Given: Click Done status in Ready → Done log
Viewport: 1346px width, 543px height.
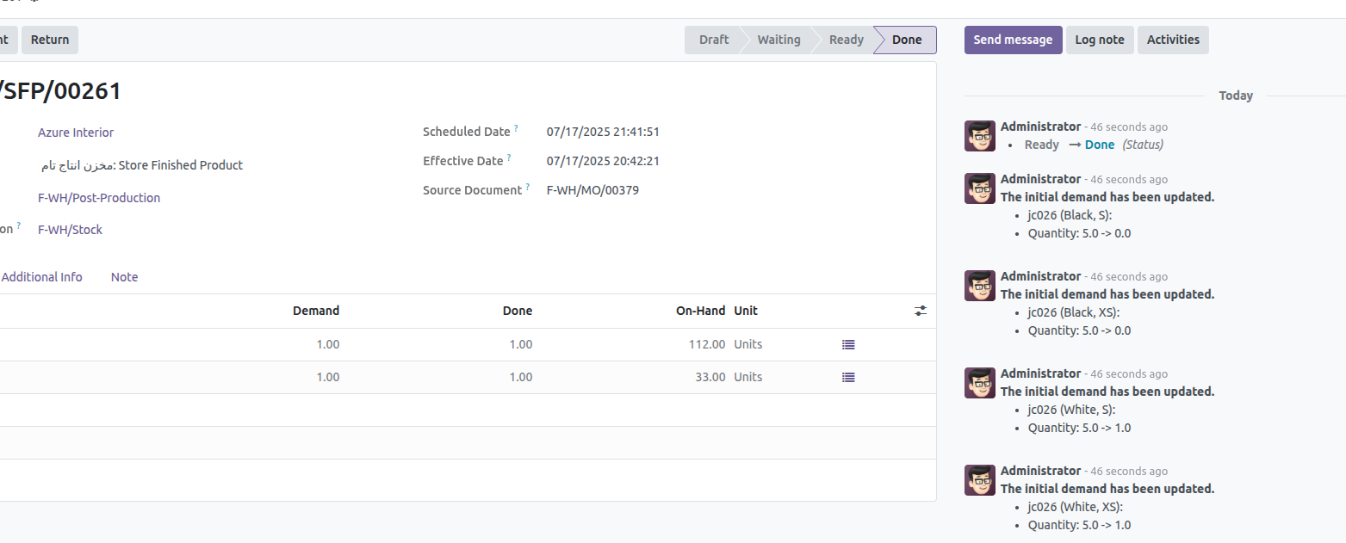Looking at the screenshot, I should 1100,145.
